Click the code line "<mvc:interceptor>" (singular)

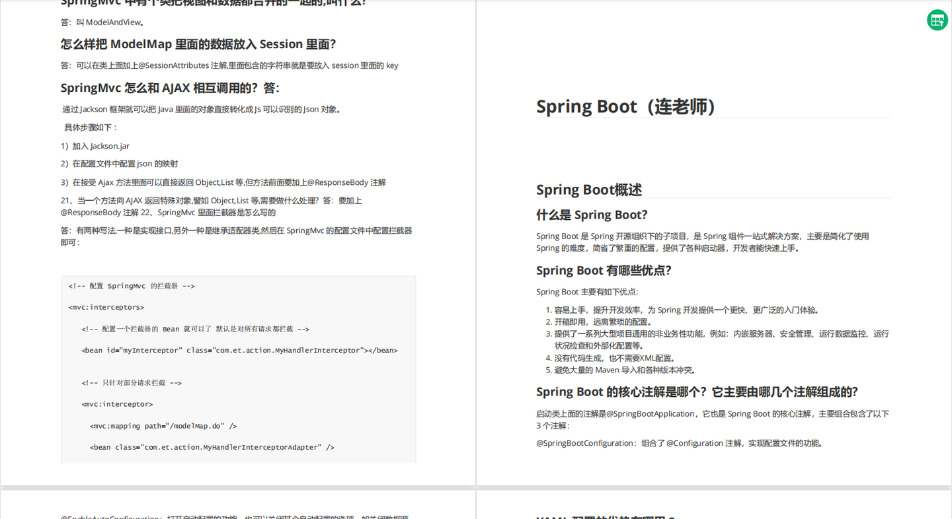point(118,404)
